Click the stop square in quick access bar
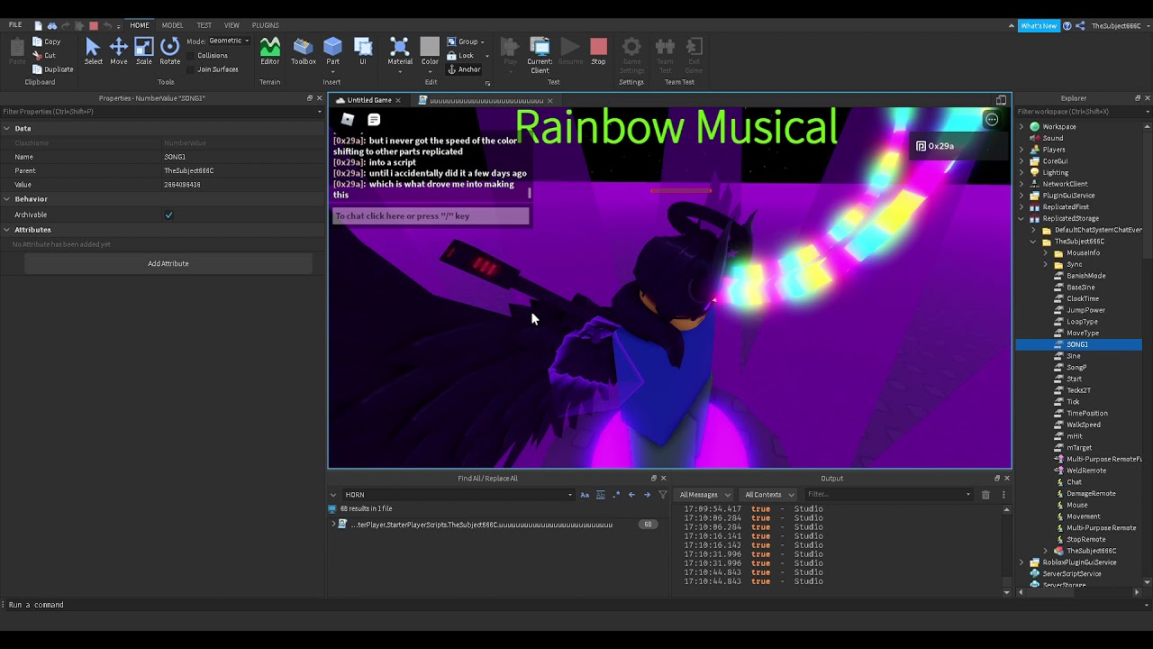Viewport: 1153px width, 649px height. (93, 26)
